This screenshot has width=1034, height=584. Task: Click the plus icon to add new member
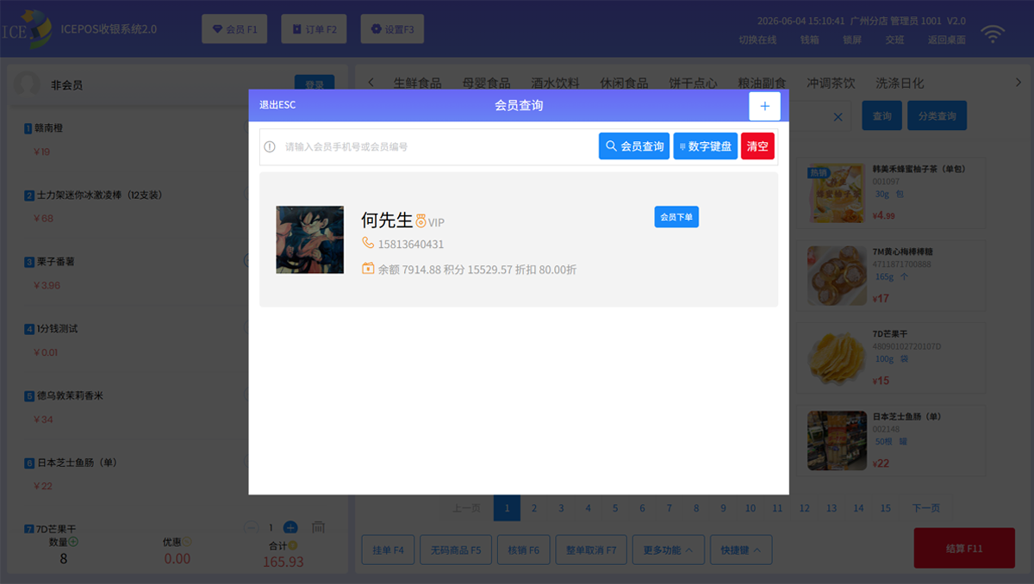pyautogui.click(x=764, y=106)
